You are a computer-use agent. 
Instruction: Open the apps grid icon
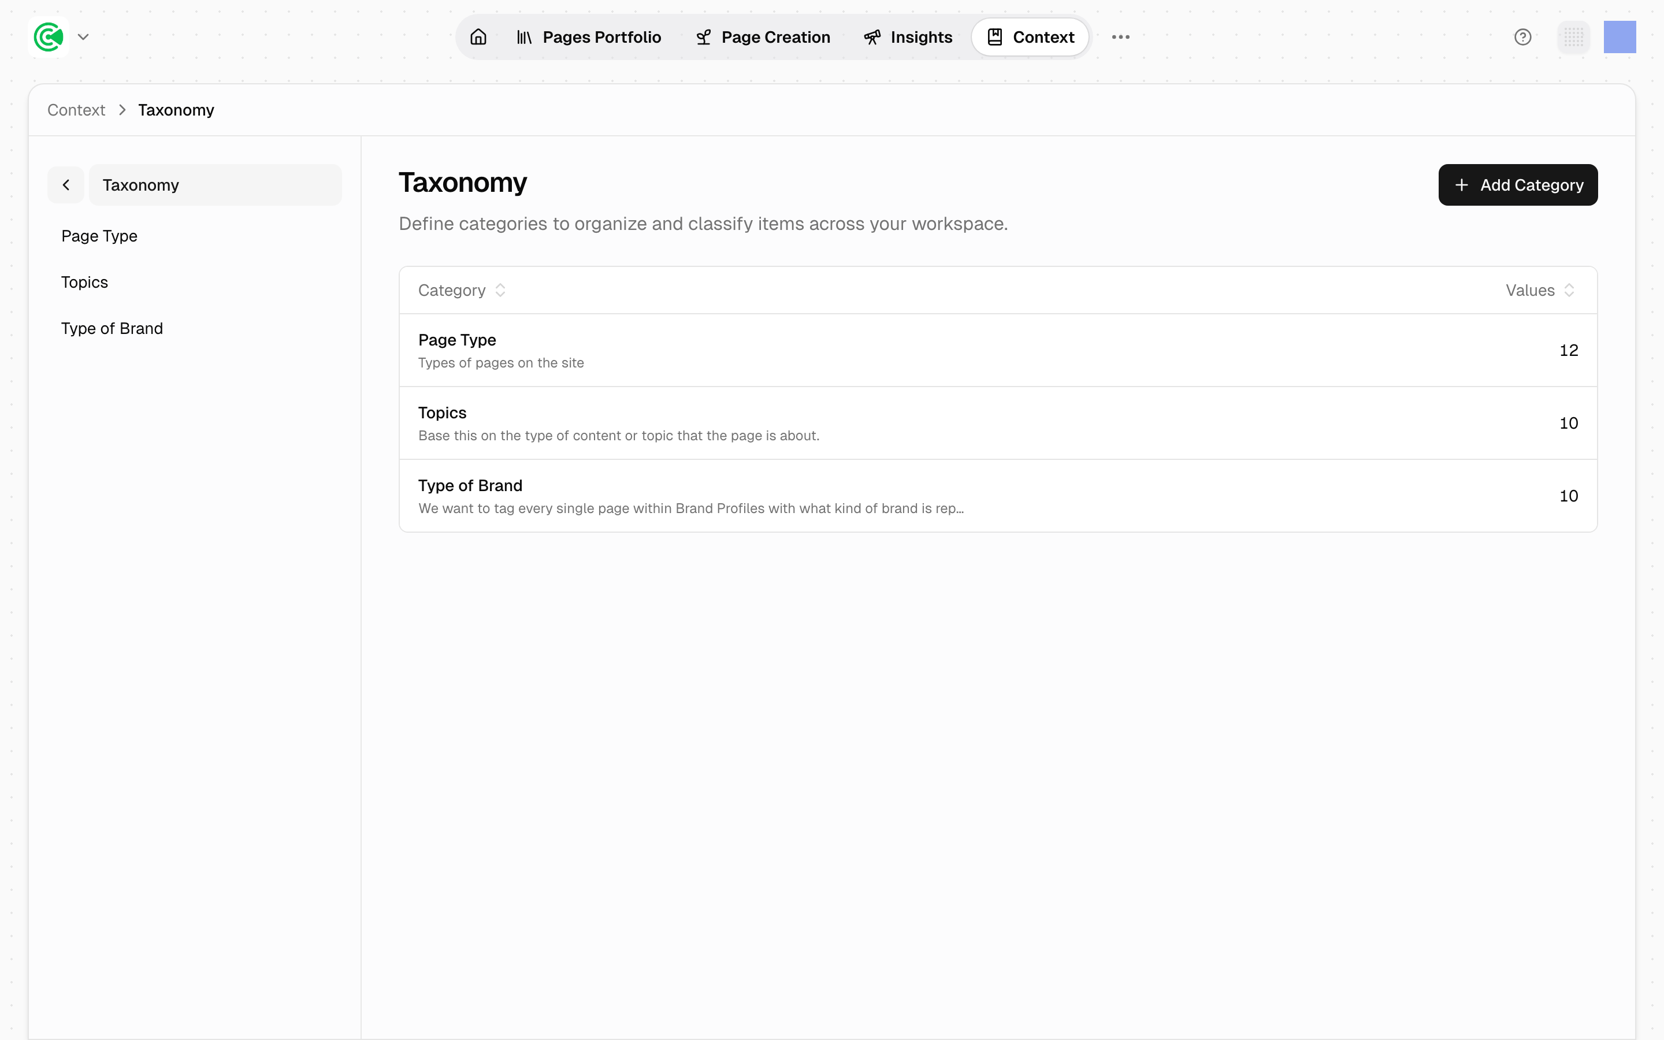pyautogui.click(x=1573, y=37)
